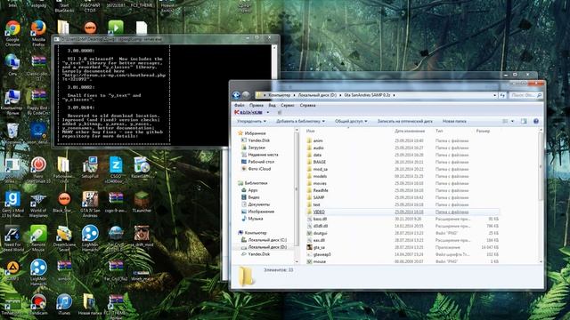Image resolution: width=570 pixels, height=320 pixels.
Task: Expand Добавить в библиотеку dropdown
Action: (x=300, y=121)
